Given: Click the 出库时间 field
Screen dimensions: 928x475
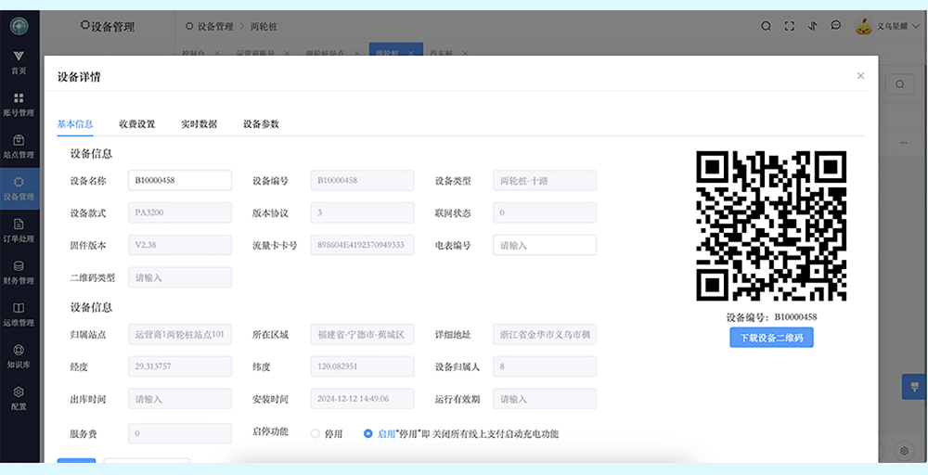Looking at the screenshot, I should [x=180, y=399].
